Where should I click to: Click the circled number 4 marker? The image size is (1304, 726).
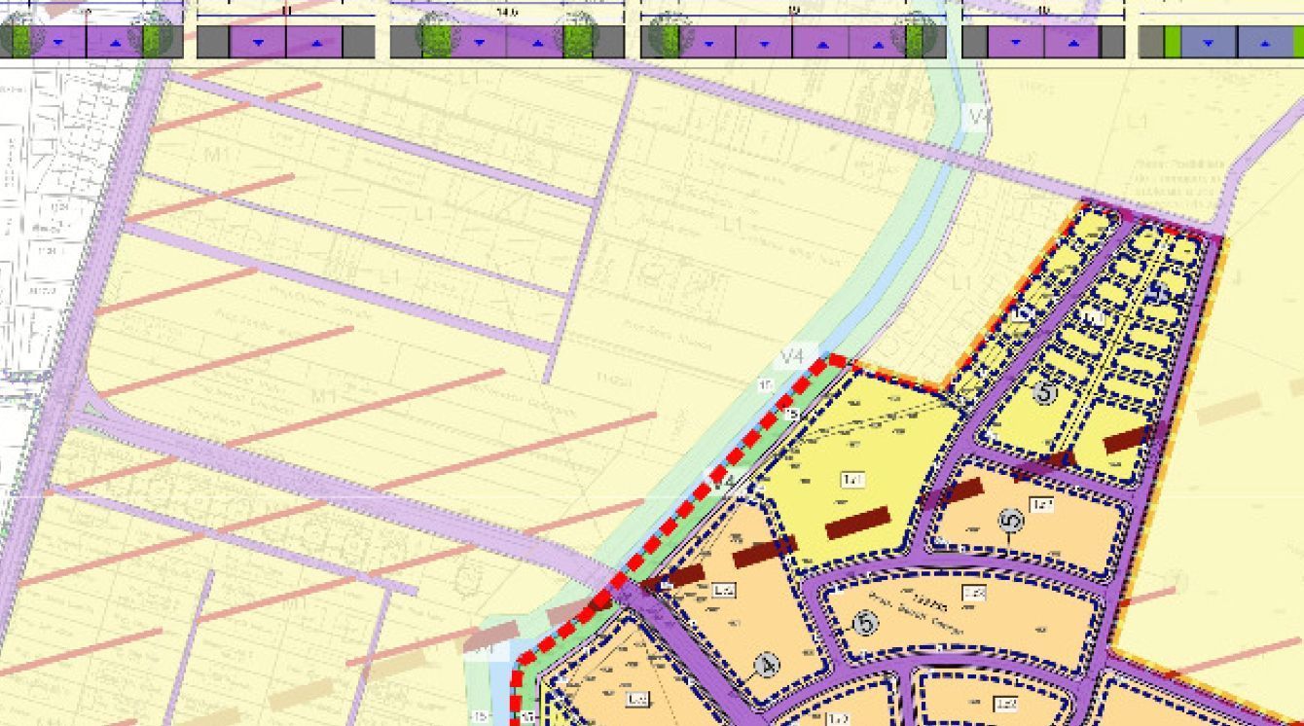point(767,666)
